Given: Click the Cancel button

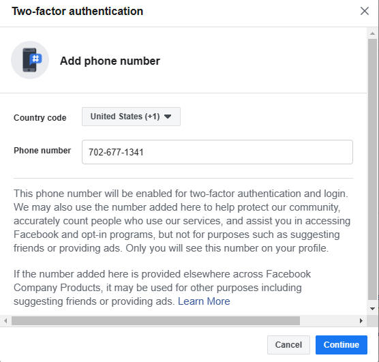Looking at the screenshot, I should coord(288,344).
